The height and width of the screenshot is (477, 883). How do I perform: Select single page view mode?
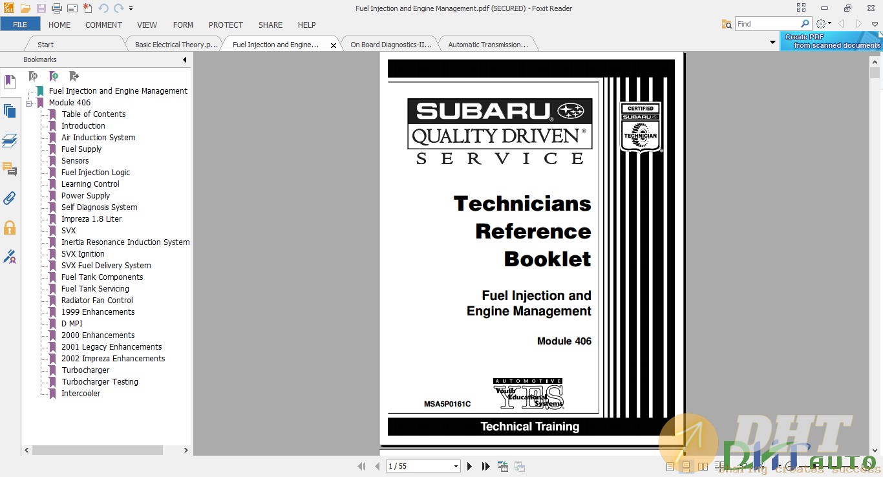coord(670,466)
